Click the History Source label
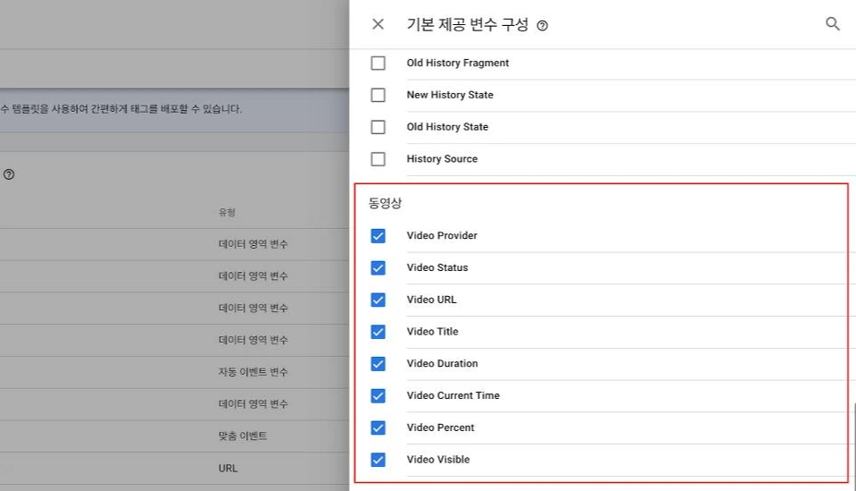The image size is (856, 491). tap(442, 159)
